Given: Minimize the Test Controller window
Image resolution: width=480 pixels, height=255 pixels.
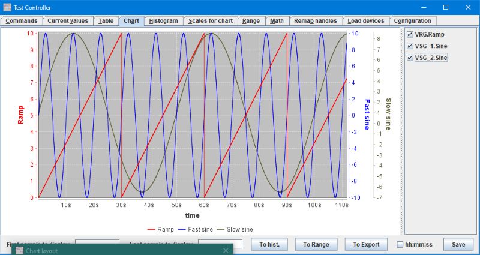Looking at the screenshot, I should click(x=424, y=7).
